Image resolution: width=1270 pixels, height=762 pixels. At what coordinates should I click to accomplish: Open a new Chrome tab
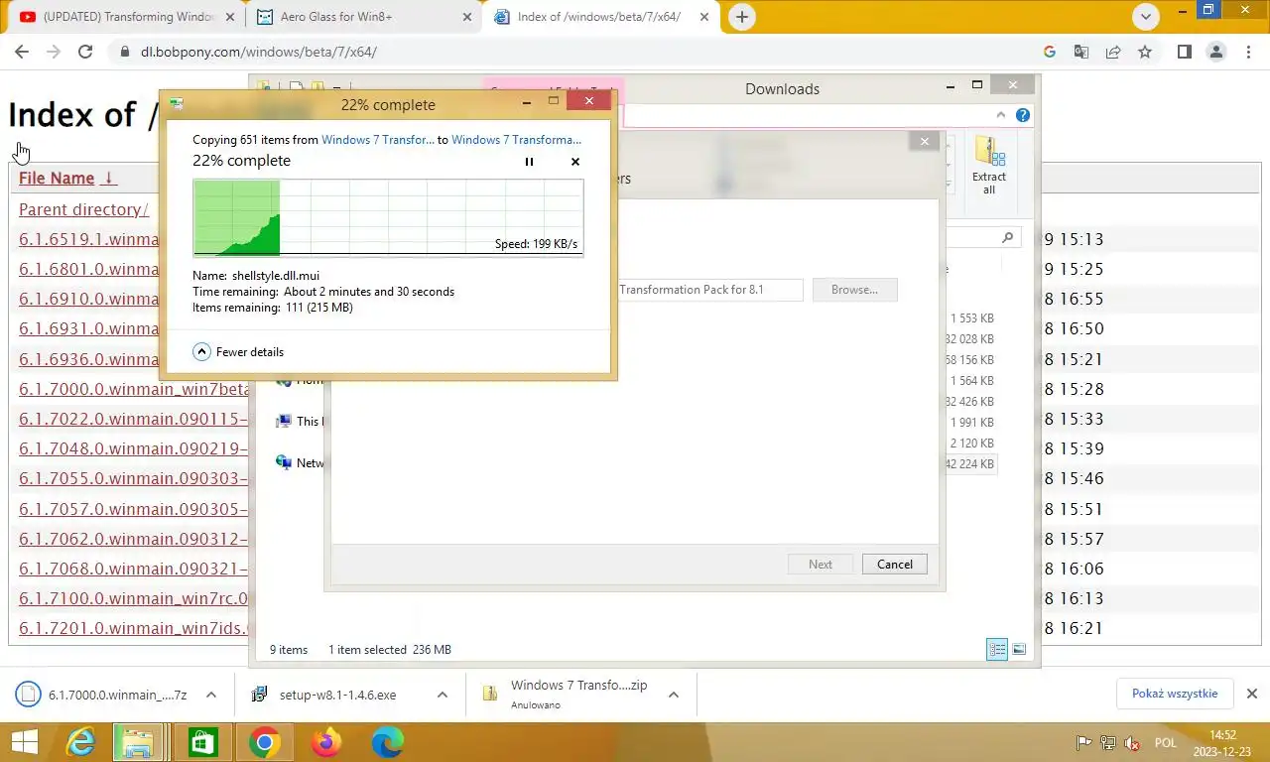tap(741, 17)
